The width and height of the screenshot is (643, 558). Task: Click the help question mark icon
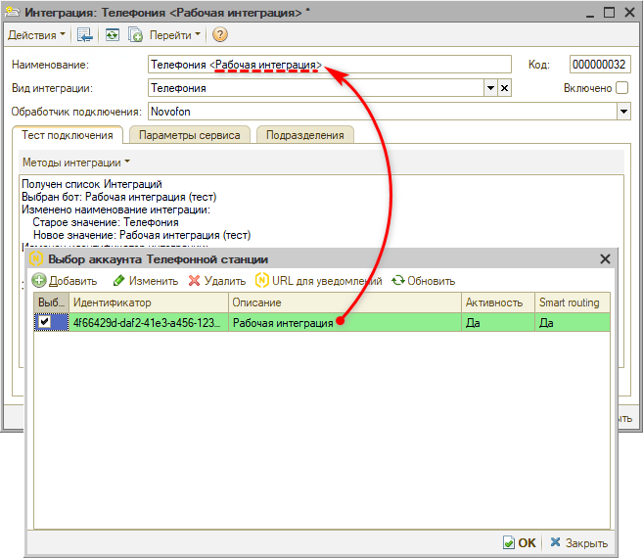tap(219, 34)
